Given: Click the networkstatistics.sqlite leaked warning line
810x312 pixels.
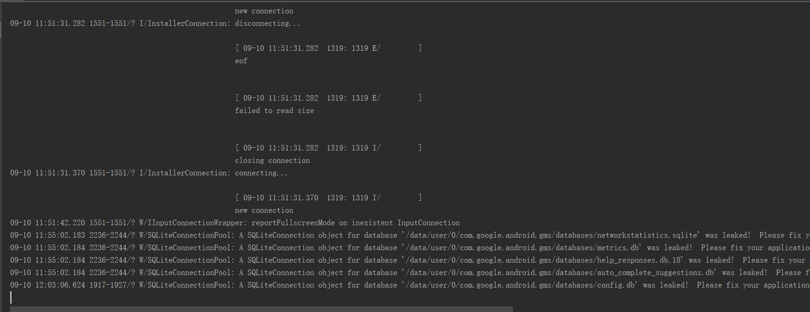Looking at the screenshot, I should (x=410, y=235).
